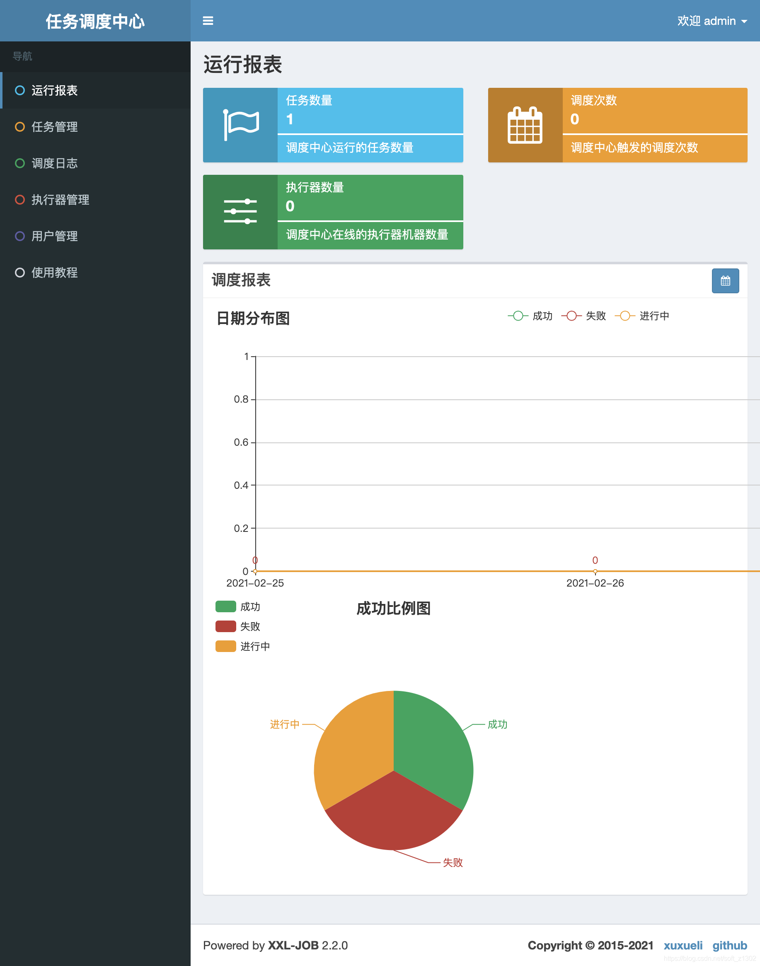The image size is (760, 966).
Task: Click the flag icon on 任务数量 card
Action: click(241, 125)
